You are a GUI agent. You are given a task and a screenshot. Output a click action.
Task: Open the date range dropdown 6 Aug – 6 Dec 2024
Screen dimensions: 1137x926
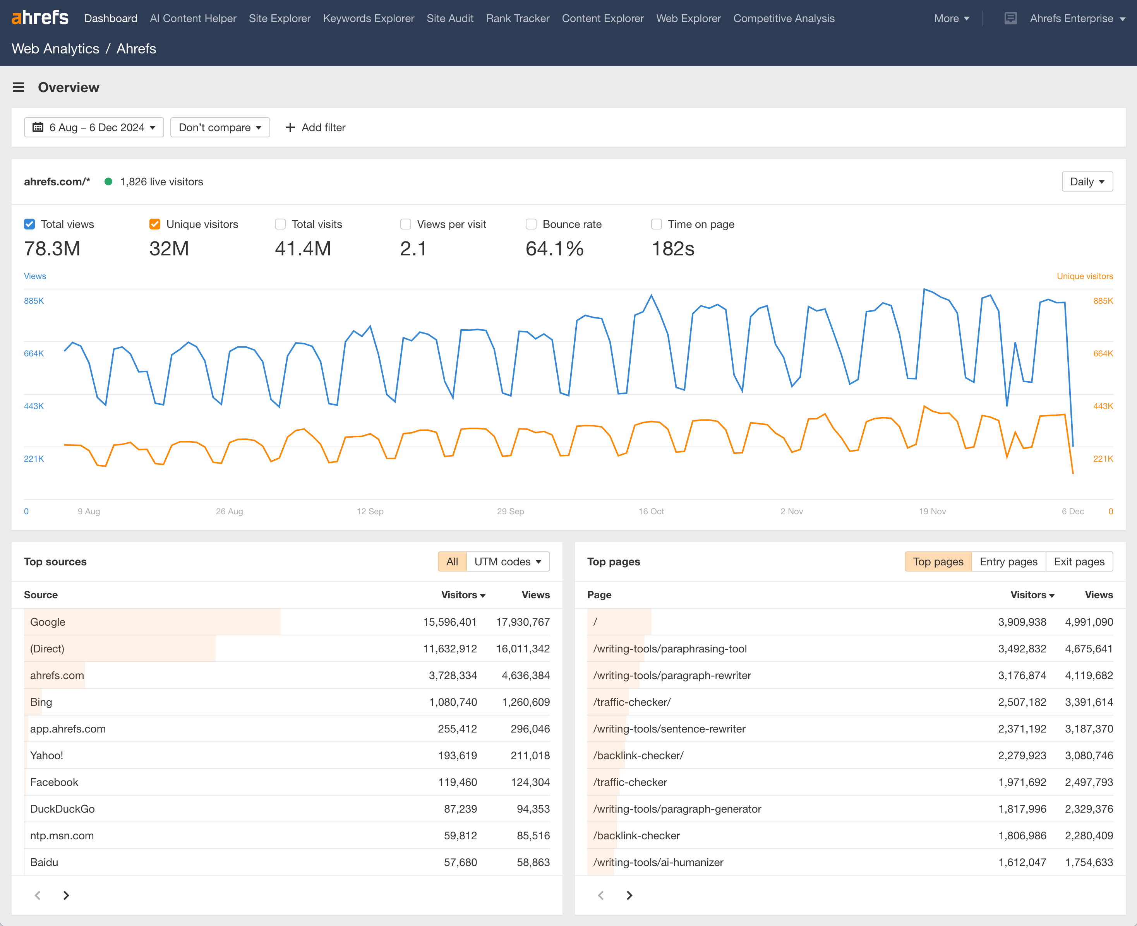[94, 127]
